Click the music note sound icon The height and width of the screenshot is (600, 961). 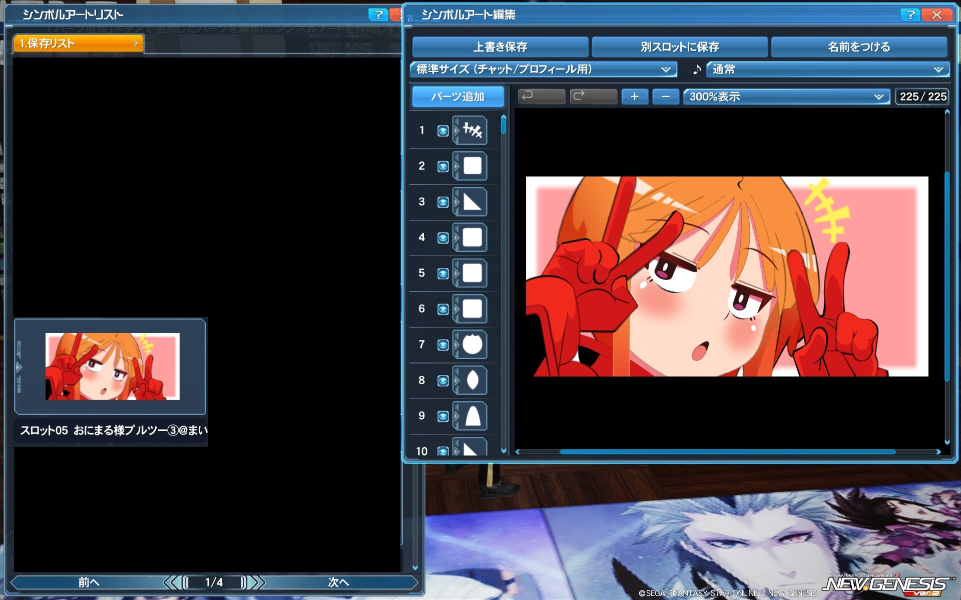(696, 69)
